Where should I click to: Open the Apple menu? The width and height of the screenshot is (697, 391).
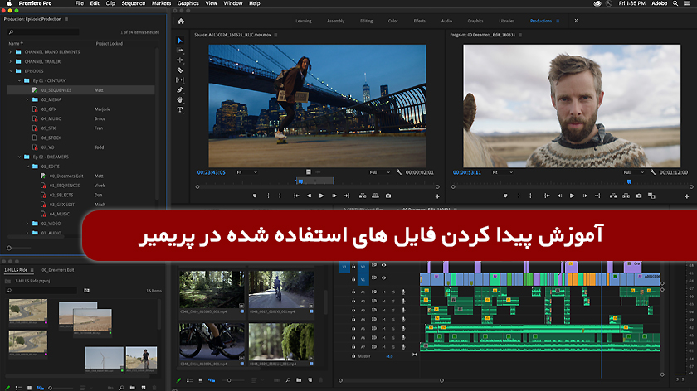[x=9, y=3]
